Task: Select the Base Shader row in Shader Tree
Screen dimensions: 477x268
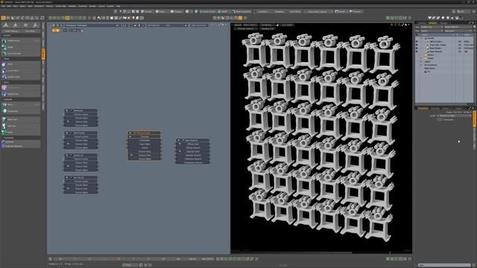Action: click(446, 48)
